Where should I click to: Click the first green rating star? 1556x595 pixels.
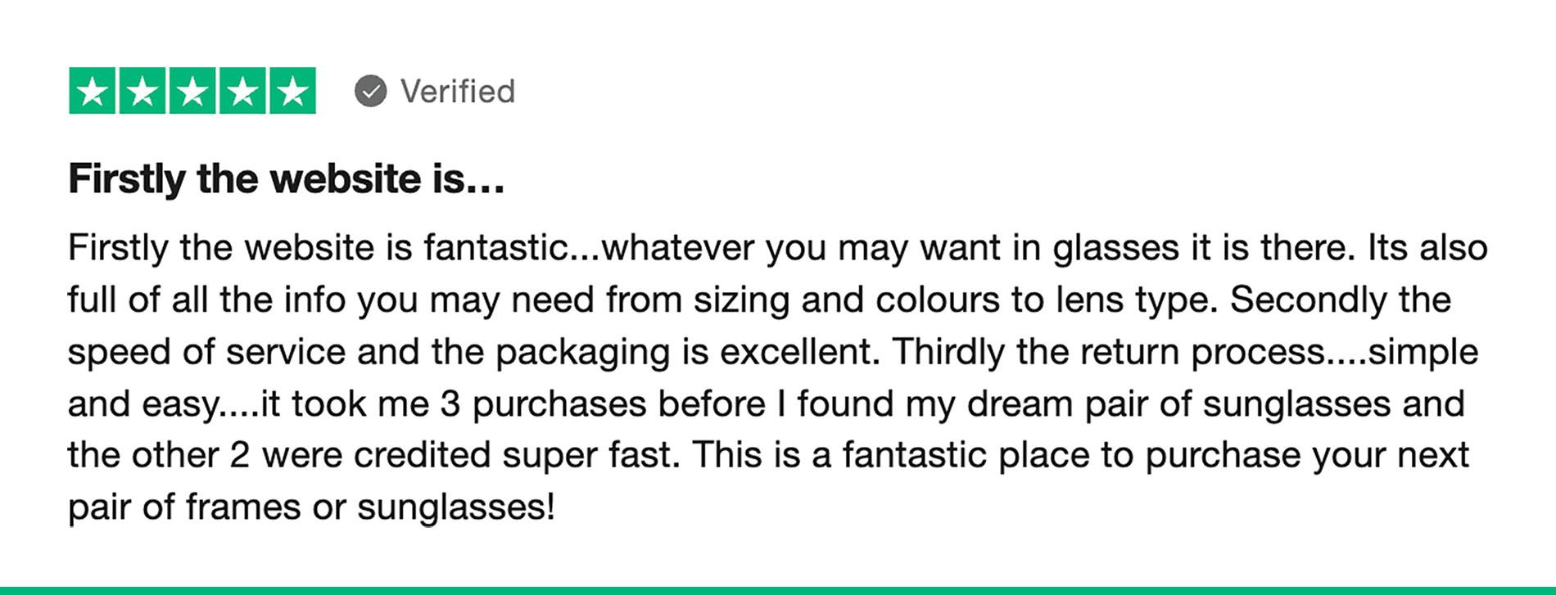(x=93, y=91)
